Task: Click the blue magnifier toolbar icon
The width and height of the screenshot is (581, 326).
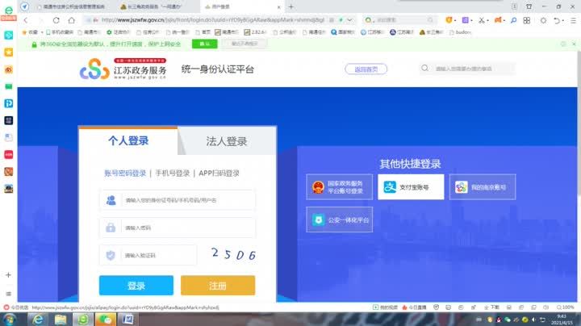Action: click(x=513, y=20)
